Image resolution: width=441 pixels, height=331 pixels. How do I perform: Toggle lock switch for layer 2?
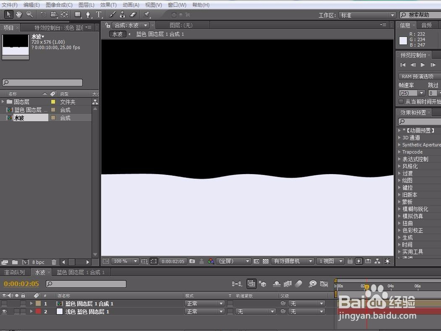[x=23, y=311]
